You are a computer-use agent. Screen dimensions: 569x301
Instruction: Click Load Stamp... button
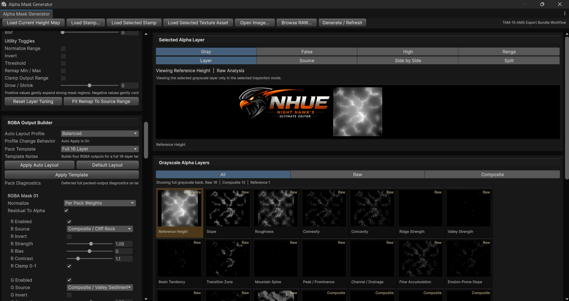[x=86, y=23]
